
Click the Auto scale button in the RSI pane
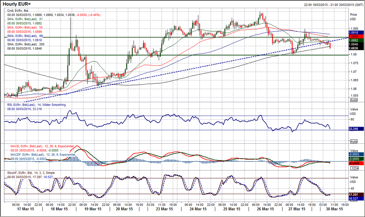(354, 142)
